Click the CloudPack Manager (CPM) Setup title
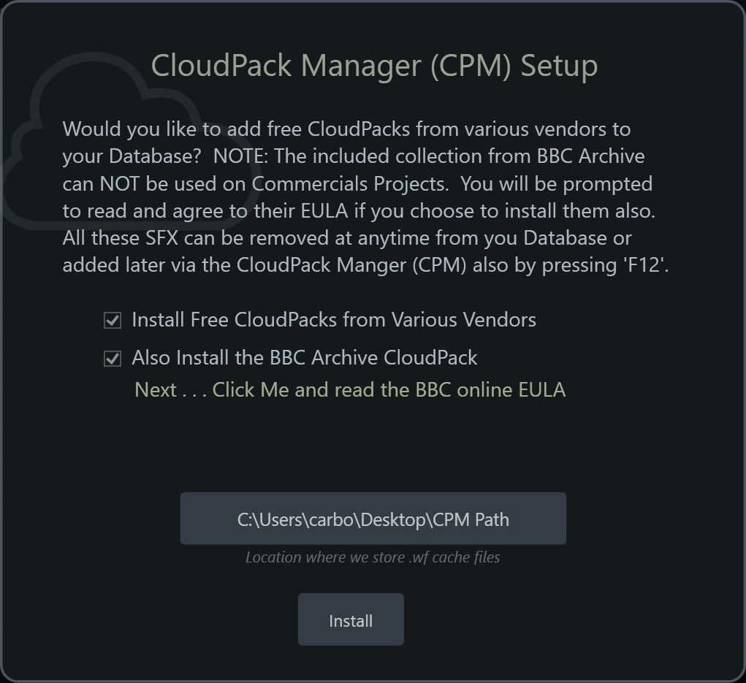 374,65
